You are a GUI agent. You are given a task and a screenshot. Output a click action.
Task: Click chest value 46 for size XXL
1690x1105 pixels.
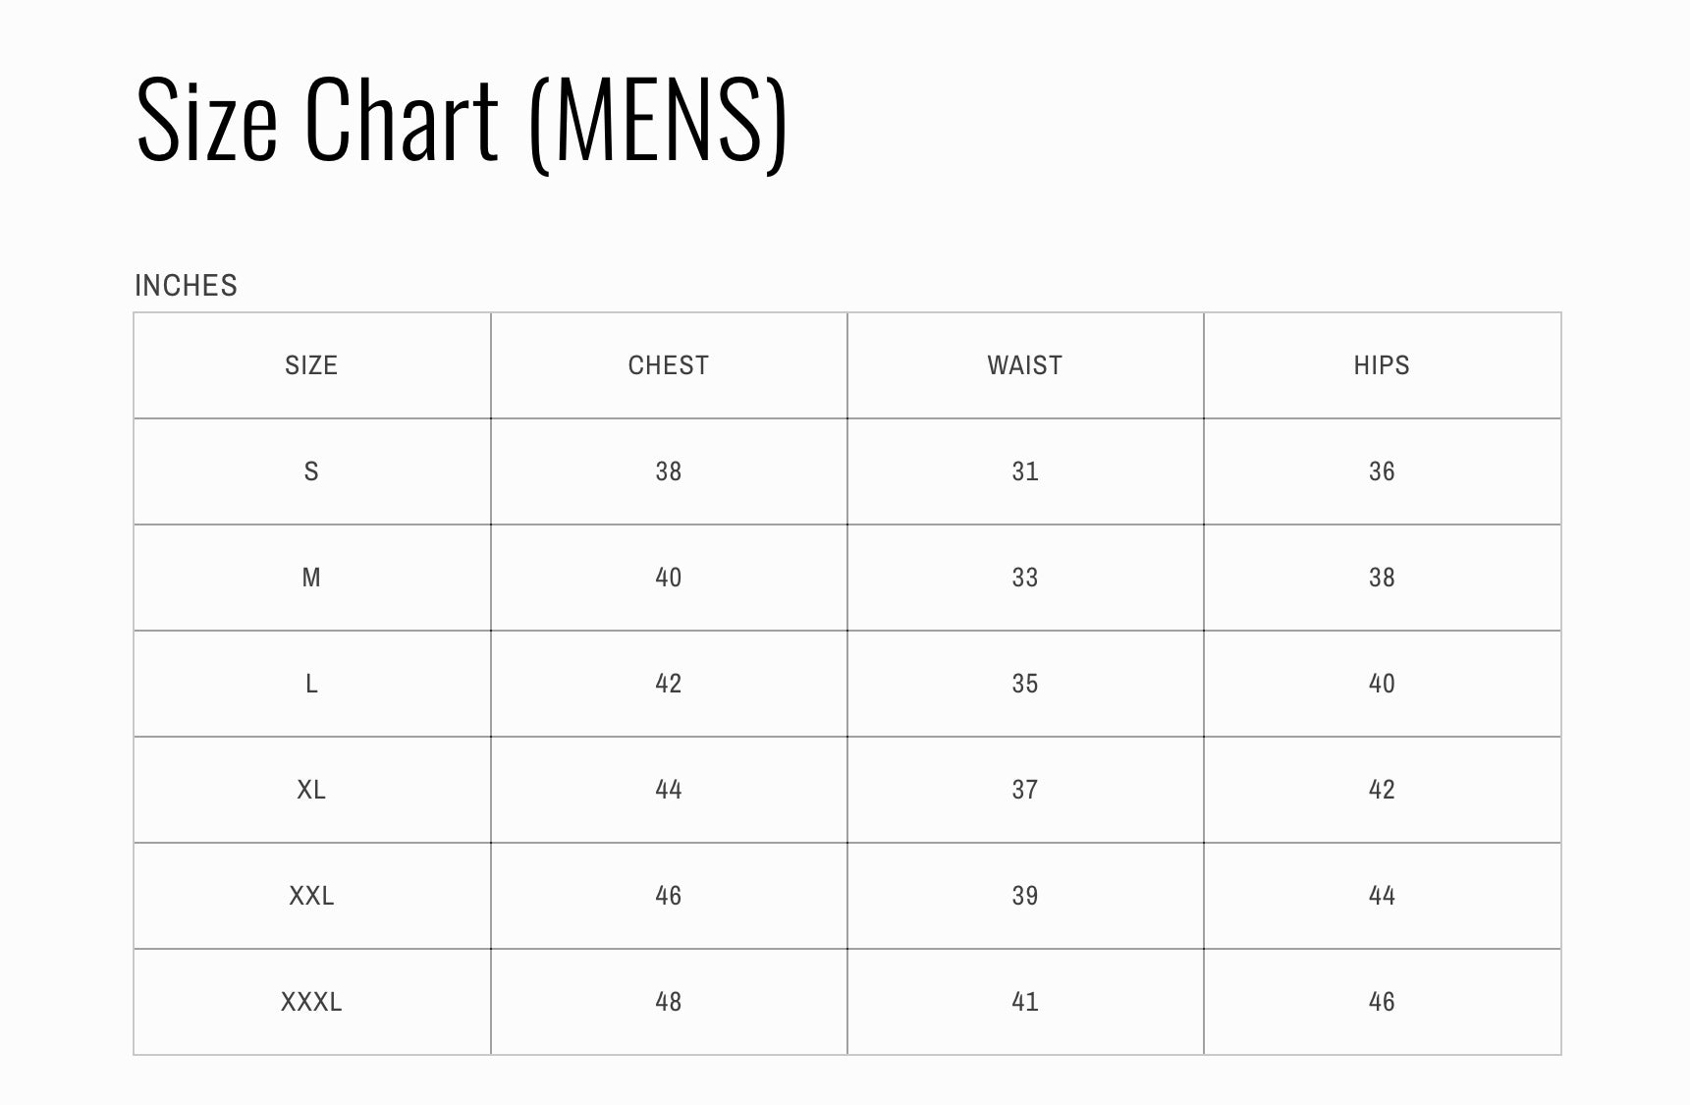coord(668,896)
